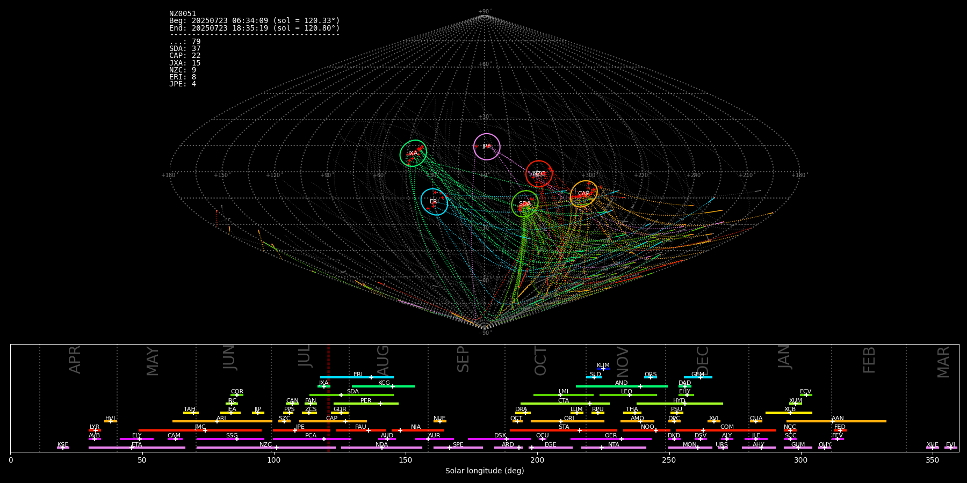Click the +210° longitude grid label
967x483 pixels.
[746, 175]
